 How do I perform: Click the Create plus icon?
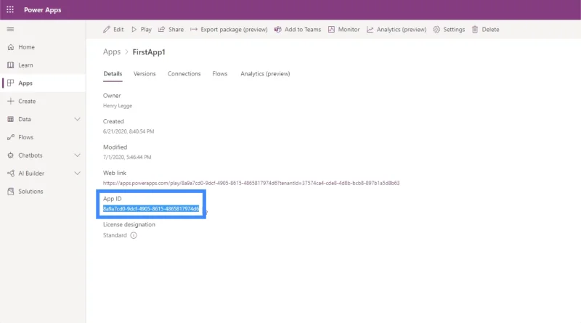[11, 101]
